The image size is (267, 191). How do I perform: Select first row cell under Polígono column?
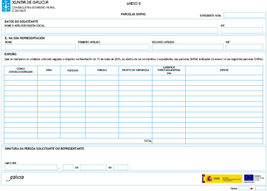(73, 78)
